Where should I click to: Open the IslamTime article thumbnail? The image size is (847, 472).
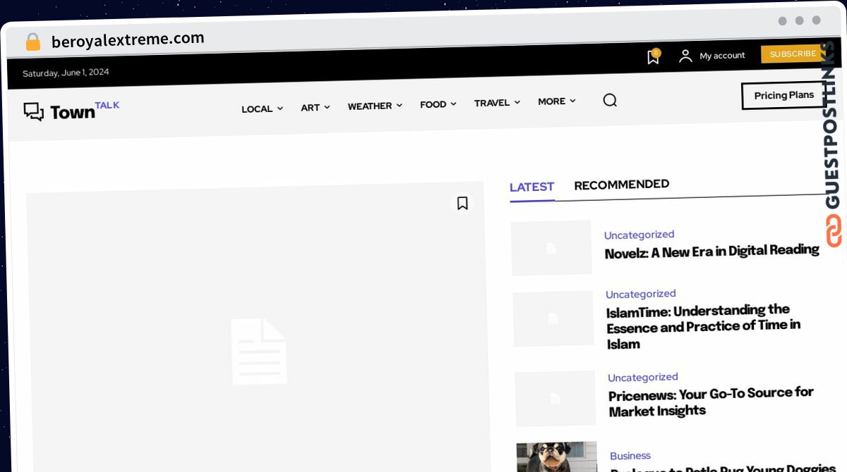click(553, 318)
